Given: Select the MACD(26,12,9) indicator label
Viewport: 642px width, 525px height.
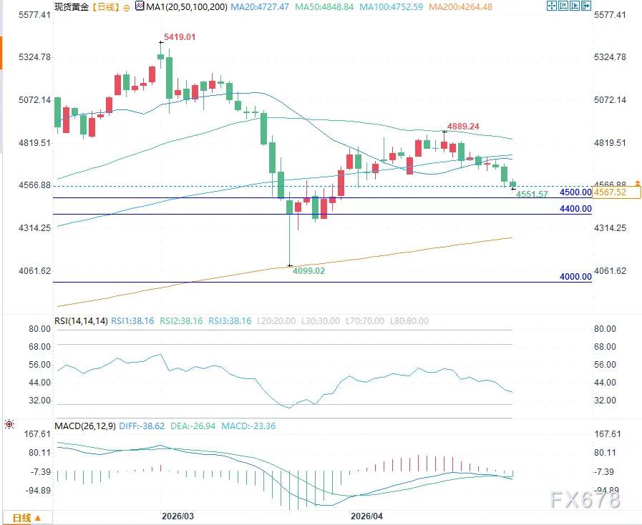Looking at the screenshot, I should (x=85, y=426).
